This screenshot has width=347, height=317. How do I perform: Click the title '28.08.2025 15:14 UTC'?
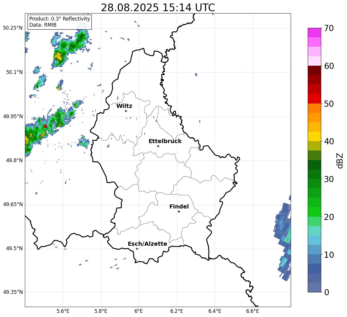(x=158, y=8)
